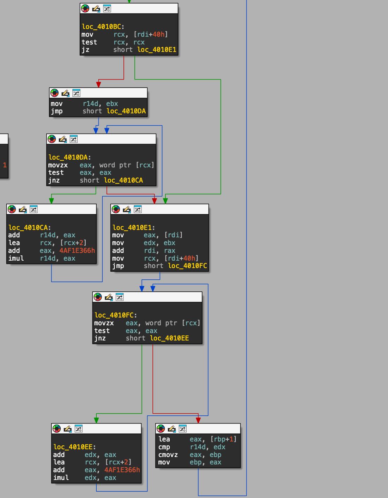The image size is (388, 498).
Task: Click the 'mov r14d, ebx' instruction
Action: pyautogui.click(x=84, y=103)
